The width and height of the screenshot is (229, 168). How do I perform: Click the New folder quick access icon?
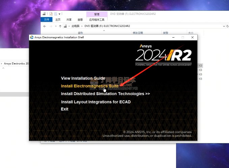[x=56, y=14]
